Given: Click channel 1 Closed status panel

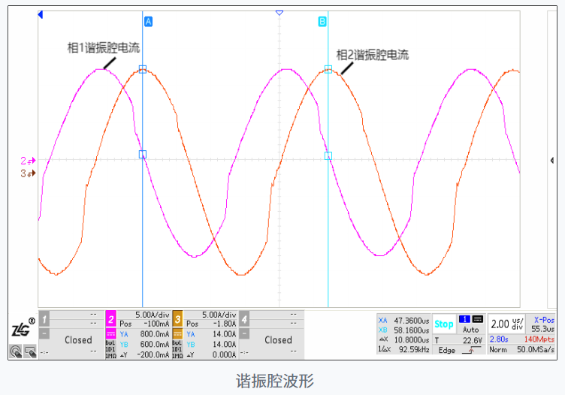Looking at the screenshot, I should click(78, 340).
